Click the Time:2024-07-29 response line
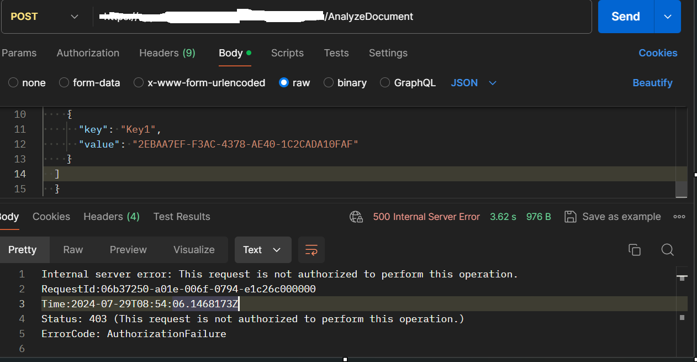 tap(140, 304)
